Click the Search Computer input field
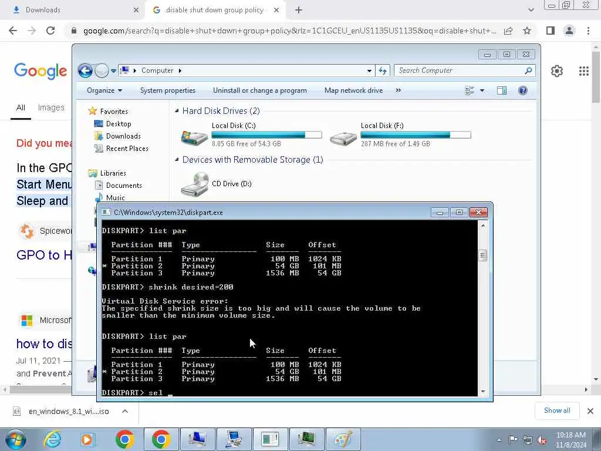601x451 pixels. tap(460, 70)
